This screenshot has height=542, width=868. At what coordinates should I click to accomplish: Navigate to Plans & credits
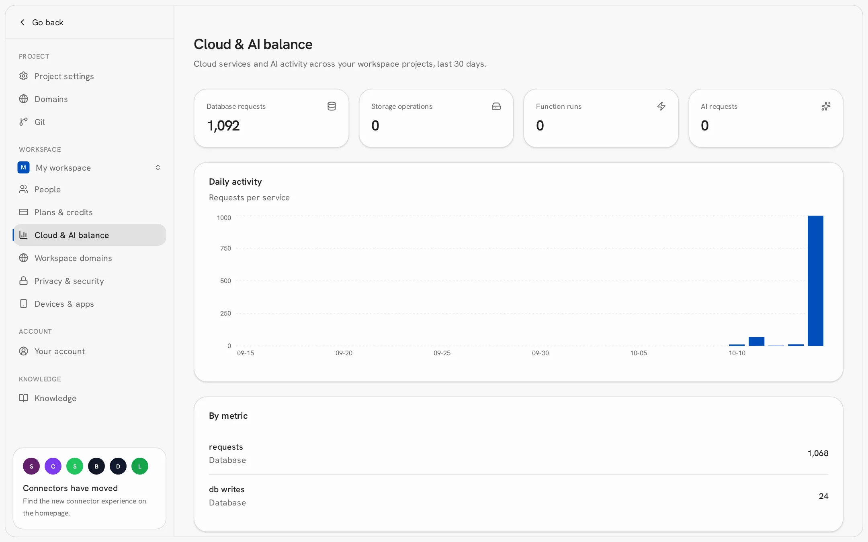click(x=90, y=212)
